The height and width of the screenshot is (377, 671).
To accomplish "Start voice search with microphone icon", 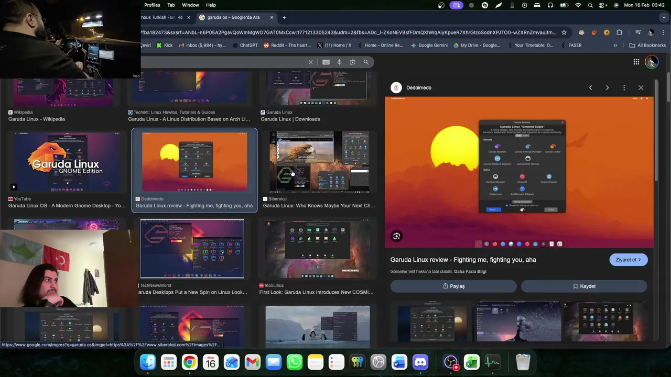I will 339,62.
